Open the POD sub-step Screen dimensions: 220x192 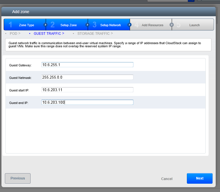coord(15,34)
